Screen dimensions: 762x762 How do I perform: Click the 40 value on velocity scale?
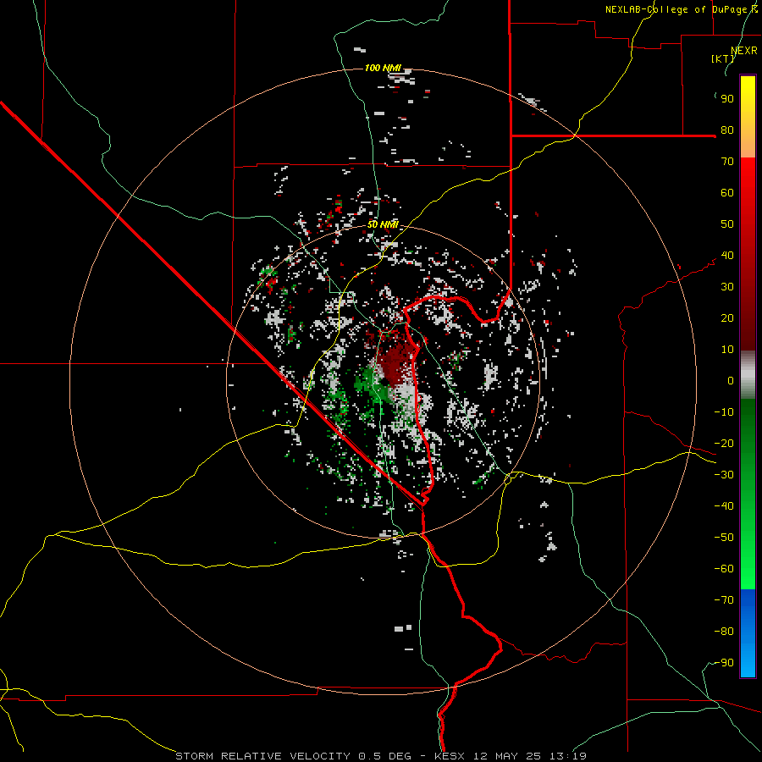tap(727, 256)
